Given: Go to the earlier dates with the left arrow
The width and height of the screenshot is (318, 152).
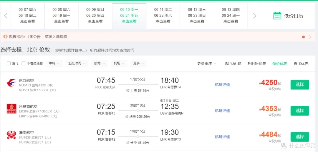Looking at the screenshot, I should tap(6, 16).
